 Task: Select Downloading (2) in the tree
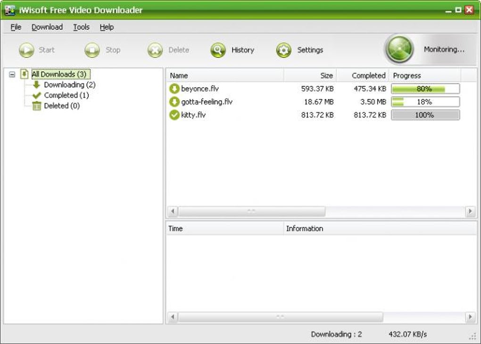(x=70, y=84)
